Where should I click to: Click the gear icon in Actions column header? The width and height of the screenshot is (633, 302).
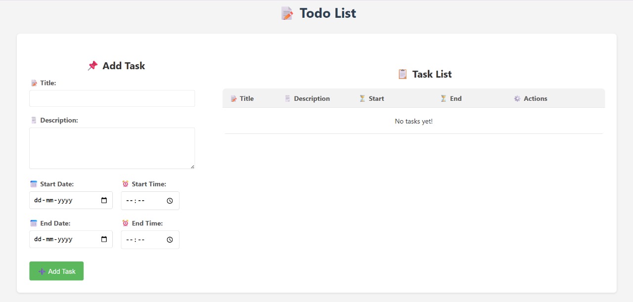tap(517, 98)
